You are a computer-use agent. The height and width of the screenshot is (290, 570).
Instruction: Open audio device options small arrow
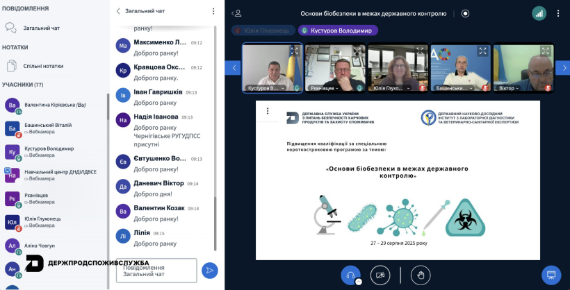(x=359, y=282)
